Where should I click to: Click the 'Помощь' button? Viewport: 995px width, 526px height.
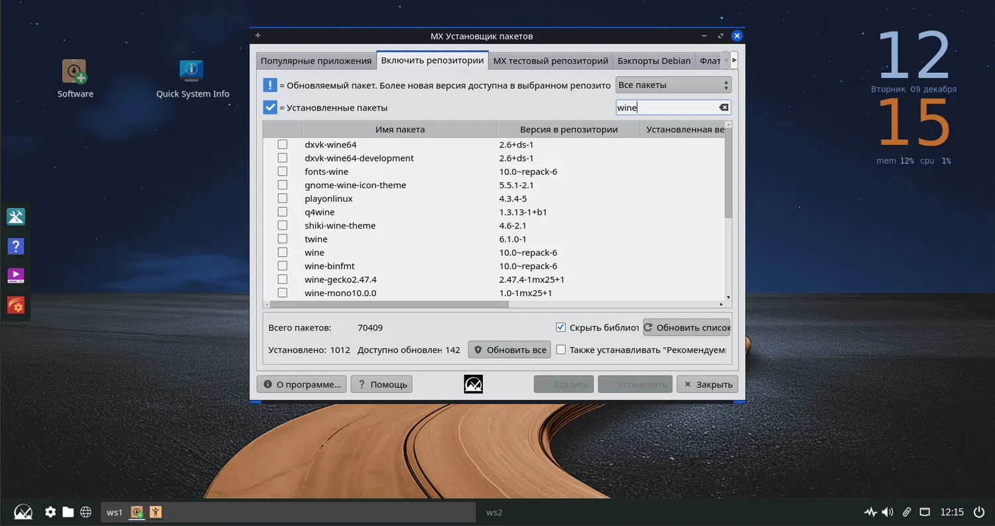pos(381,384)
